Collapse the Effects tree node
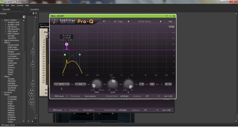Screen dimensions: 238x128 (x=2, y=43)
